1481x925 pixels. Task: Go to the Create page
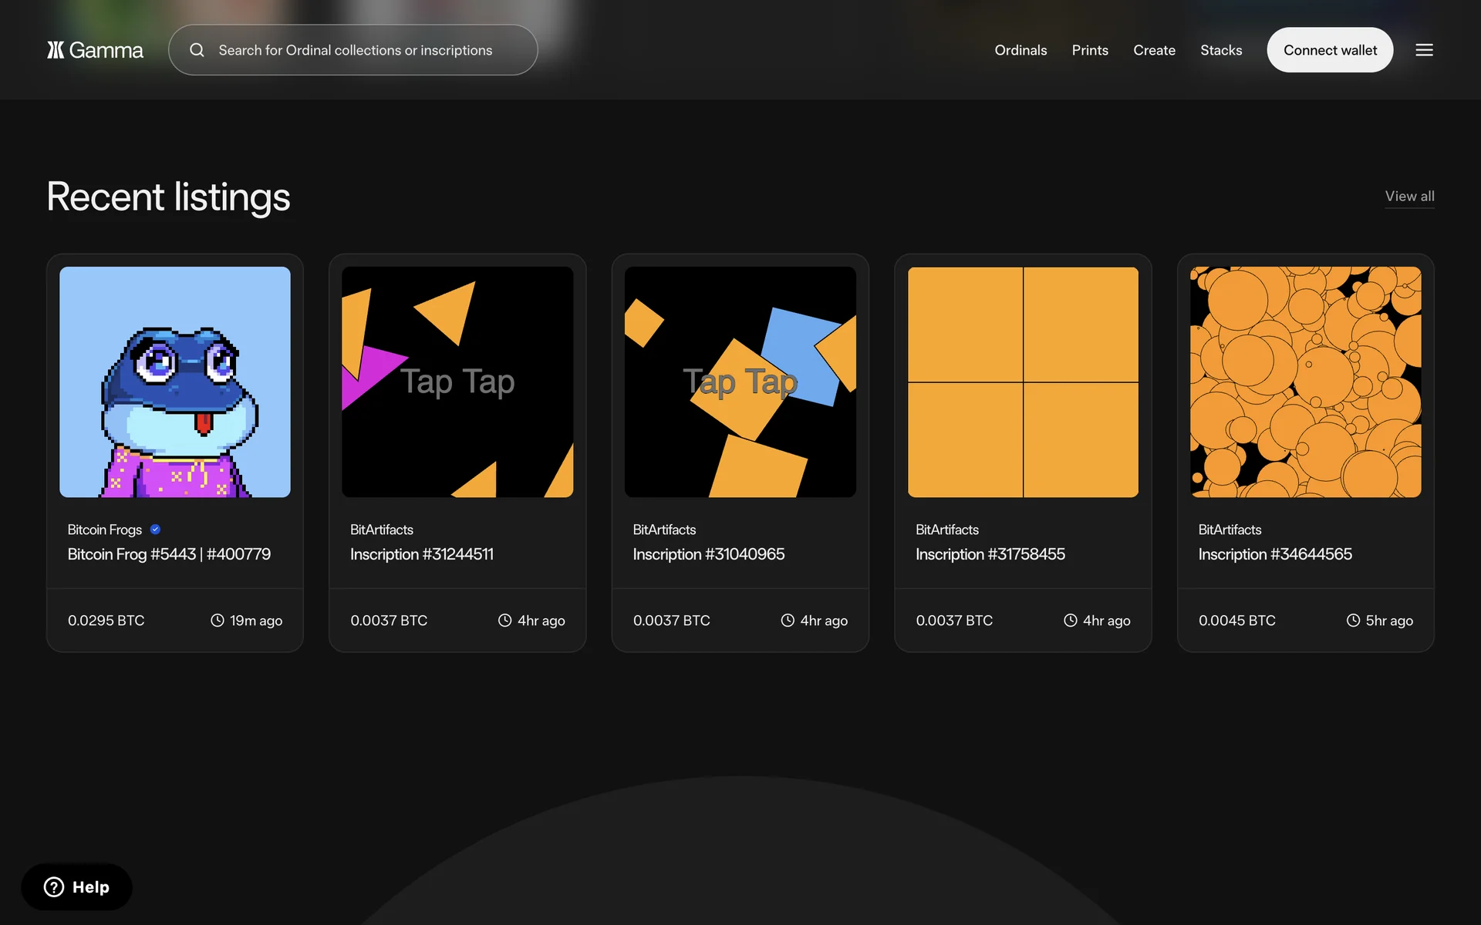click(x=1154, y=50)
